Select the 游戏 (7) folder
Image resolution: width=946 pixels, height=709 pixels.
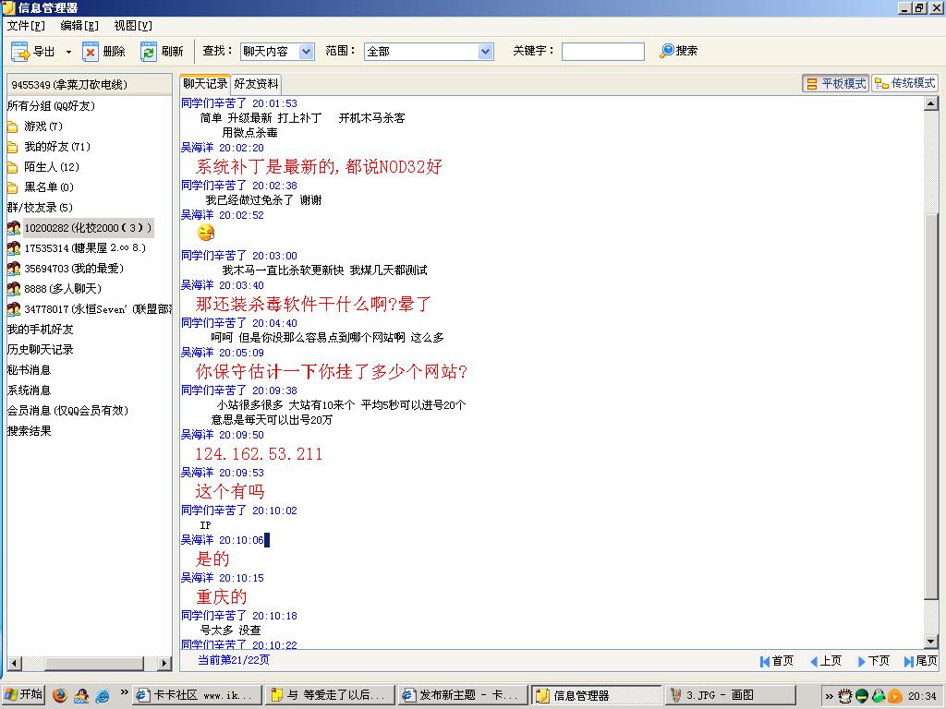click(42, 126)
